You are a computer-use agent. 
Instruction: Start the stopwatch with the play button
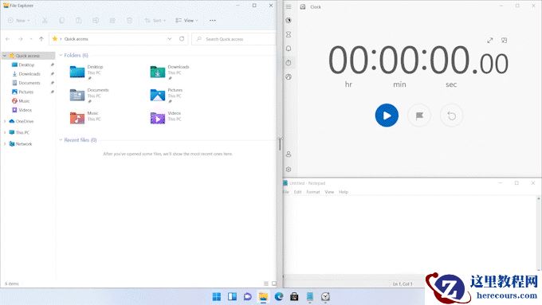point(387,115)
